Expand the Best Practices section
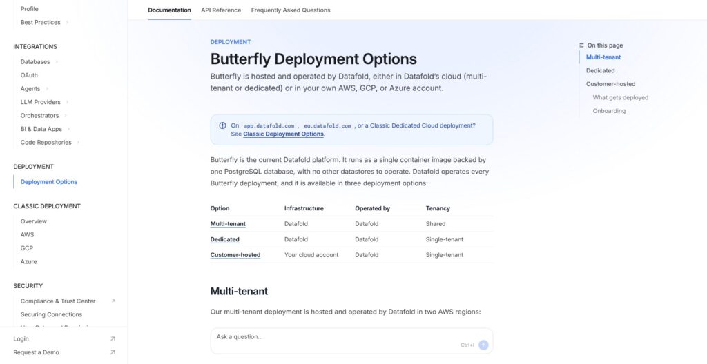The width and height of the screenshot is (707, 364). pyautogui.click(x=68, y=22)
